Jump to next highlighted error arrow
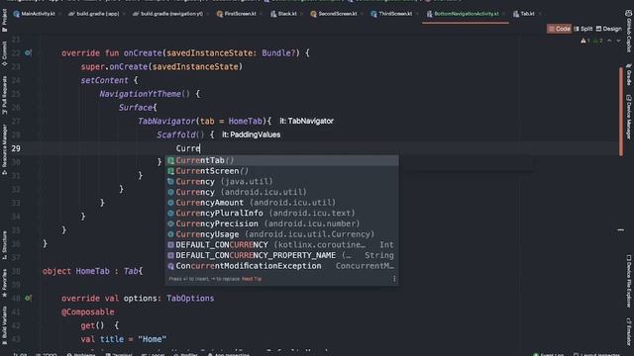Screen dimensions: 634x356 coord(618,41)
